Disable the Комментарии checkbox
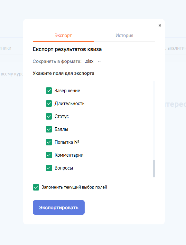This screenshot has height=245, width=186. 49,155
